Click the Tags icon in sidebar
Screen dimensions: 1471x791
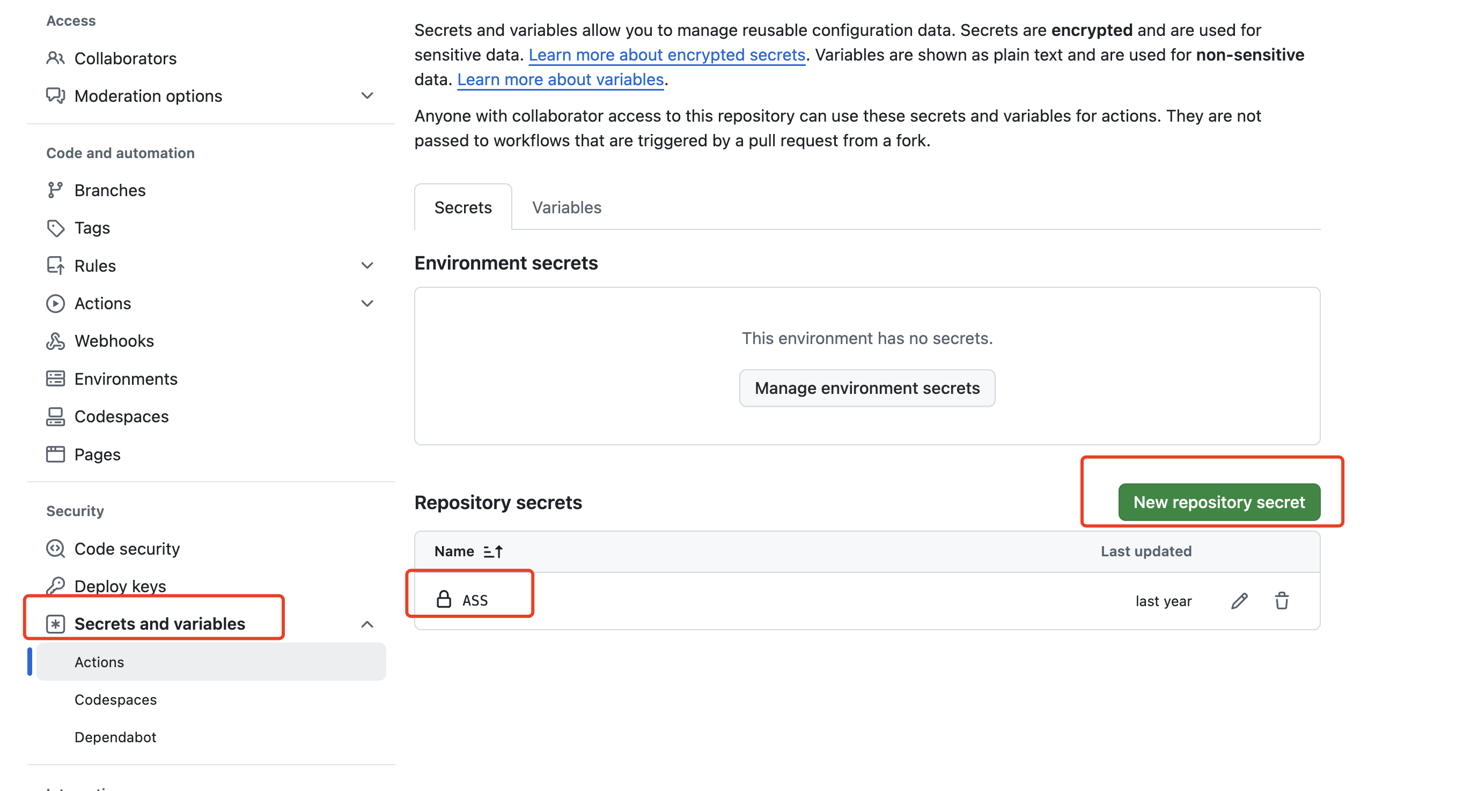tap(55, 228)
